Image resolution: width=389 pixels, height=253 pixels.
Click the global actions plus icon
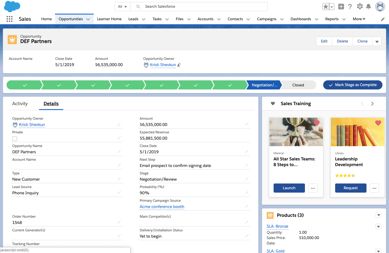pos(341,7)
